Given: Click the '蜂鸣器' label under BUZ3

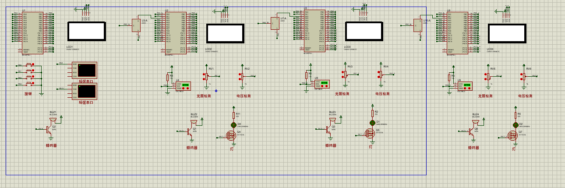Looking at the screenshot, I should point(331,145).
